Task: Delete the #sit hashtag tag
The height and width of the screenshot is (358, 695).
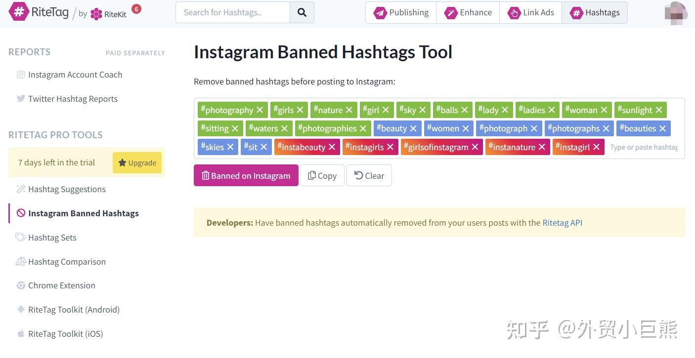Action: 264,147
